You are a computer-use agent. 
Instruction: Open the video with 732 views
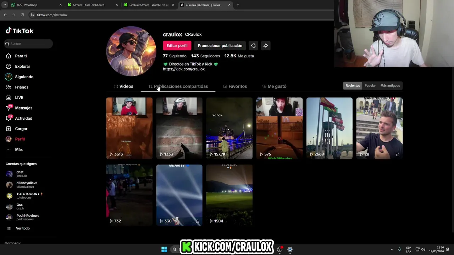click(x=129, y=195)
